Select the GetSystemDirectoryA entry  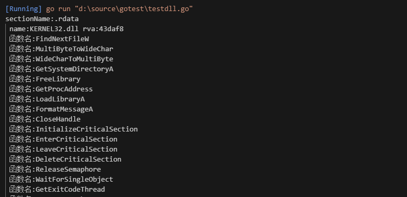61,69
